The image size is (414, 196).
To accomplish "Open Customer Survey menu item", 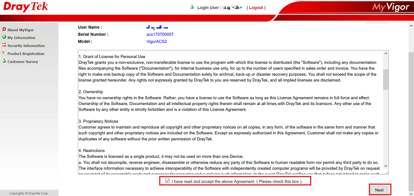I will 23,62.
